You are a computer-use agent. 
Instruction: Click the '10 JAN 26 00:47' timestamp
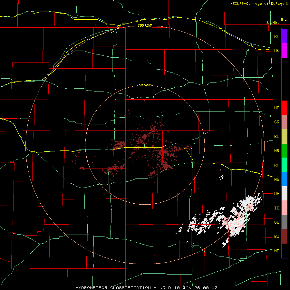pos(196,288)
